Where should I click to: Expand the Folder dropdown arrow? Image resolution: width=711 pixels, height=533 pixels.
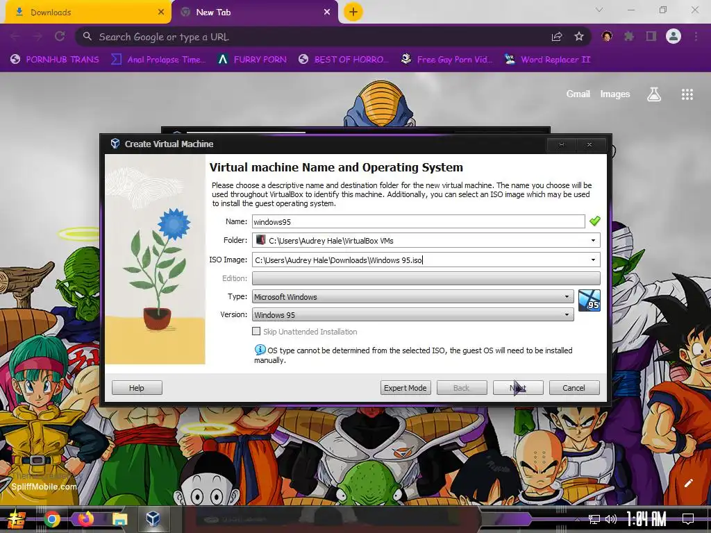coord(593,241)
